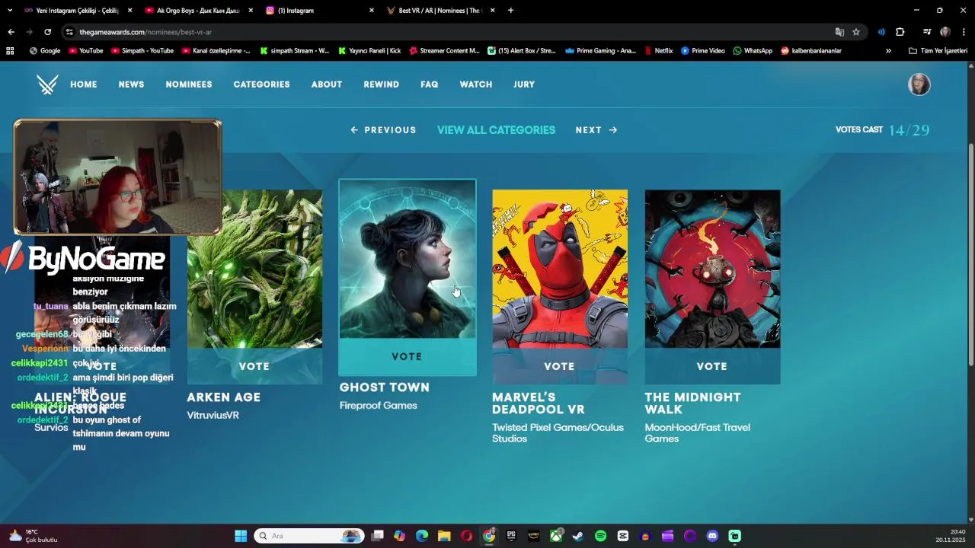View site information icon in address bar
This screenshot has height=548, width=975.
(69, 32)
